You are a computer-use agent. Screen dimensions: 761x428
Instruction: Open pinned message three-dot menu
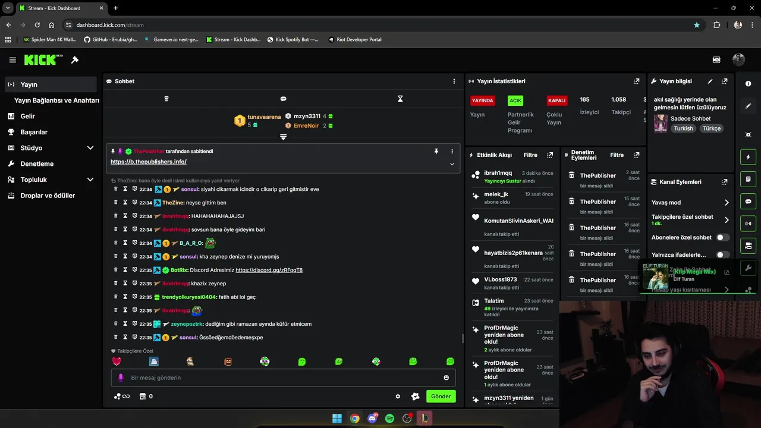[452, 152]
